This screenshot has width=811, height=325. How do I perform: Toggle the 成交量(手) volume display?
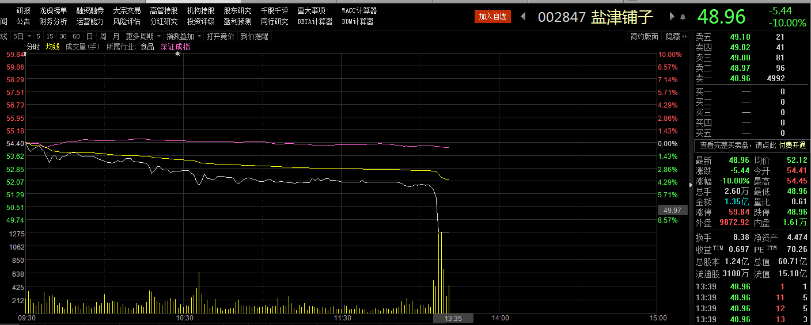tap(83, 47)
